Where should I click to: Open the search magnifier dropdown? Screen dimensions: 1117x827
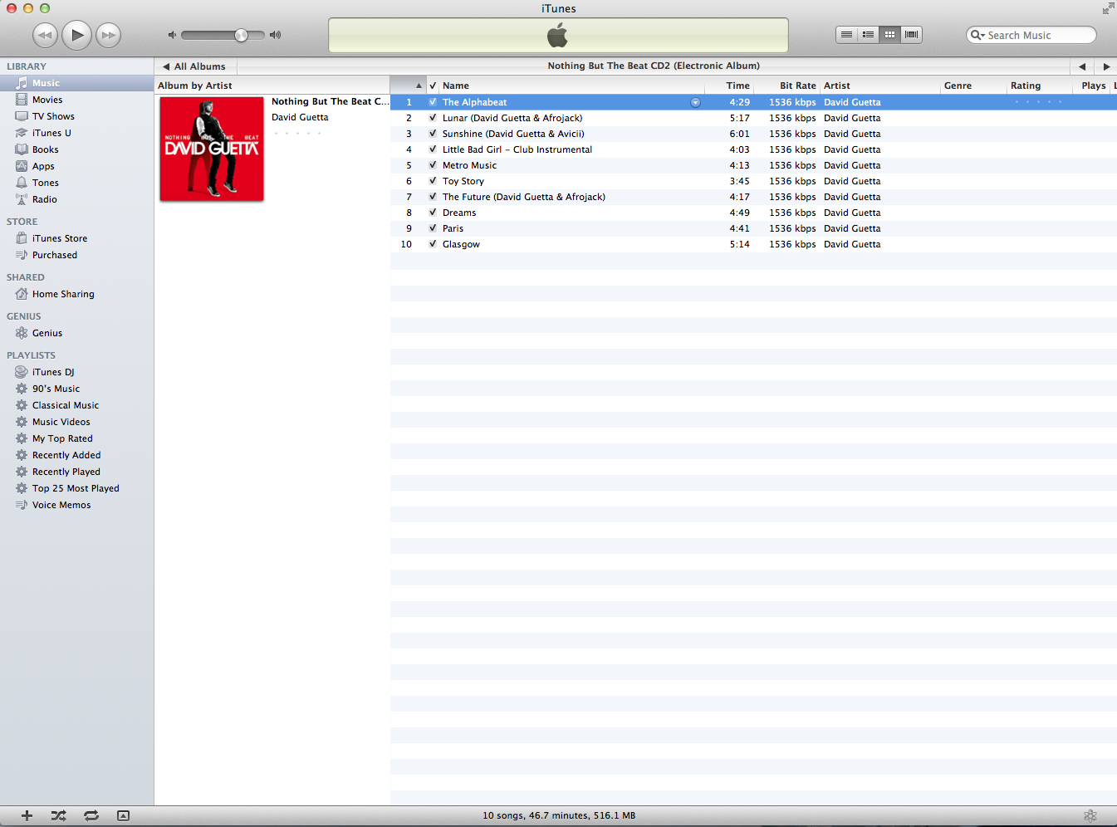pos(977,35)
